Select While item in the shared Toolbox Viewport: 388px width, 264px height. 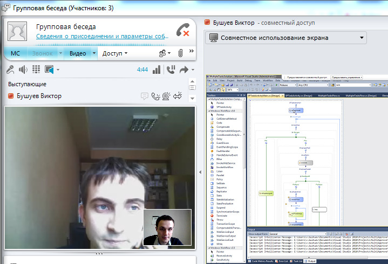click(x=220, y=244)
